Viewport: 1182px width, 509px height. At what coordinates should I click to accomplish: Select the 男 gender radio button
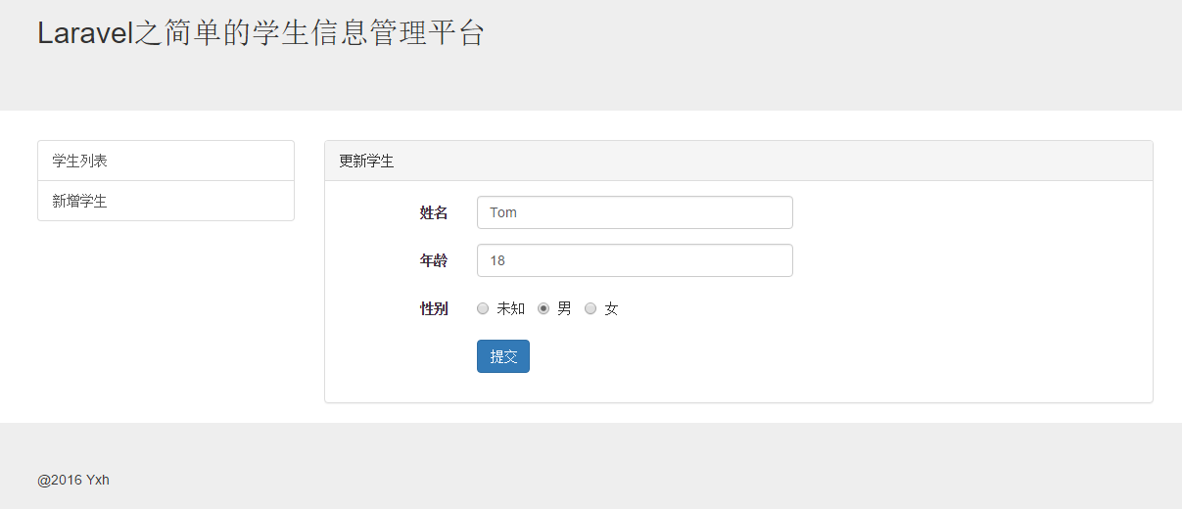coord(544,309)
